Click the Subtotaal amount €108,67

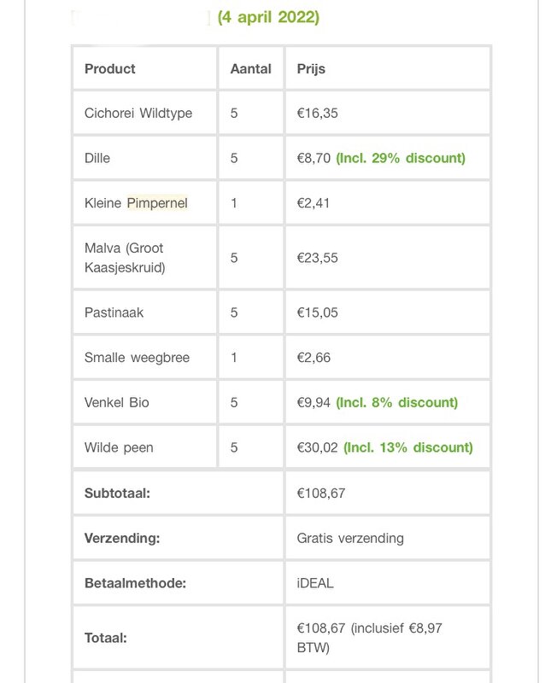[321, 493]
